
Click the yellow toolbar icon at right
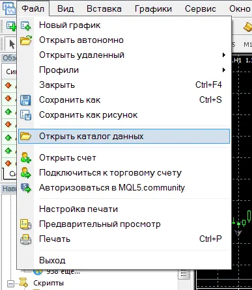(247, 27)
